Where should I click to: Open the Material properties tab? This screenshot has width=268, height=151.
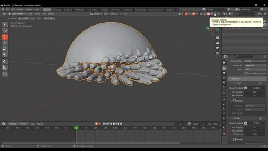coord(224,128)
